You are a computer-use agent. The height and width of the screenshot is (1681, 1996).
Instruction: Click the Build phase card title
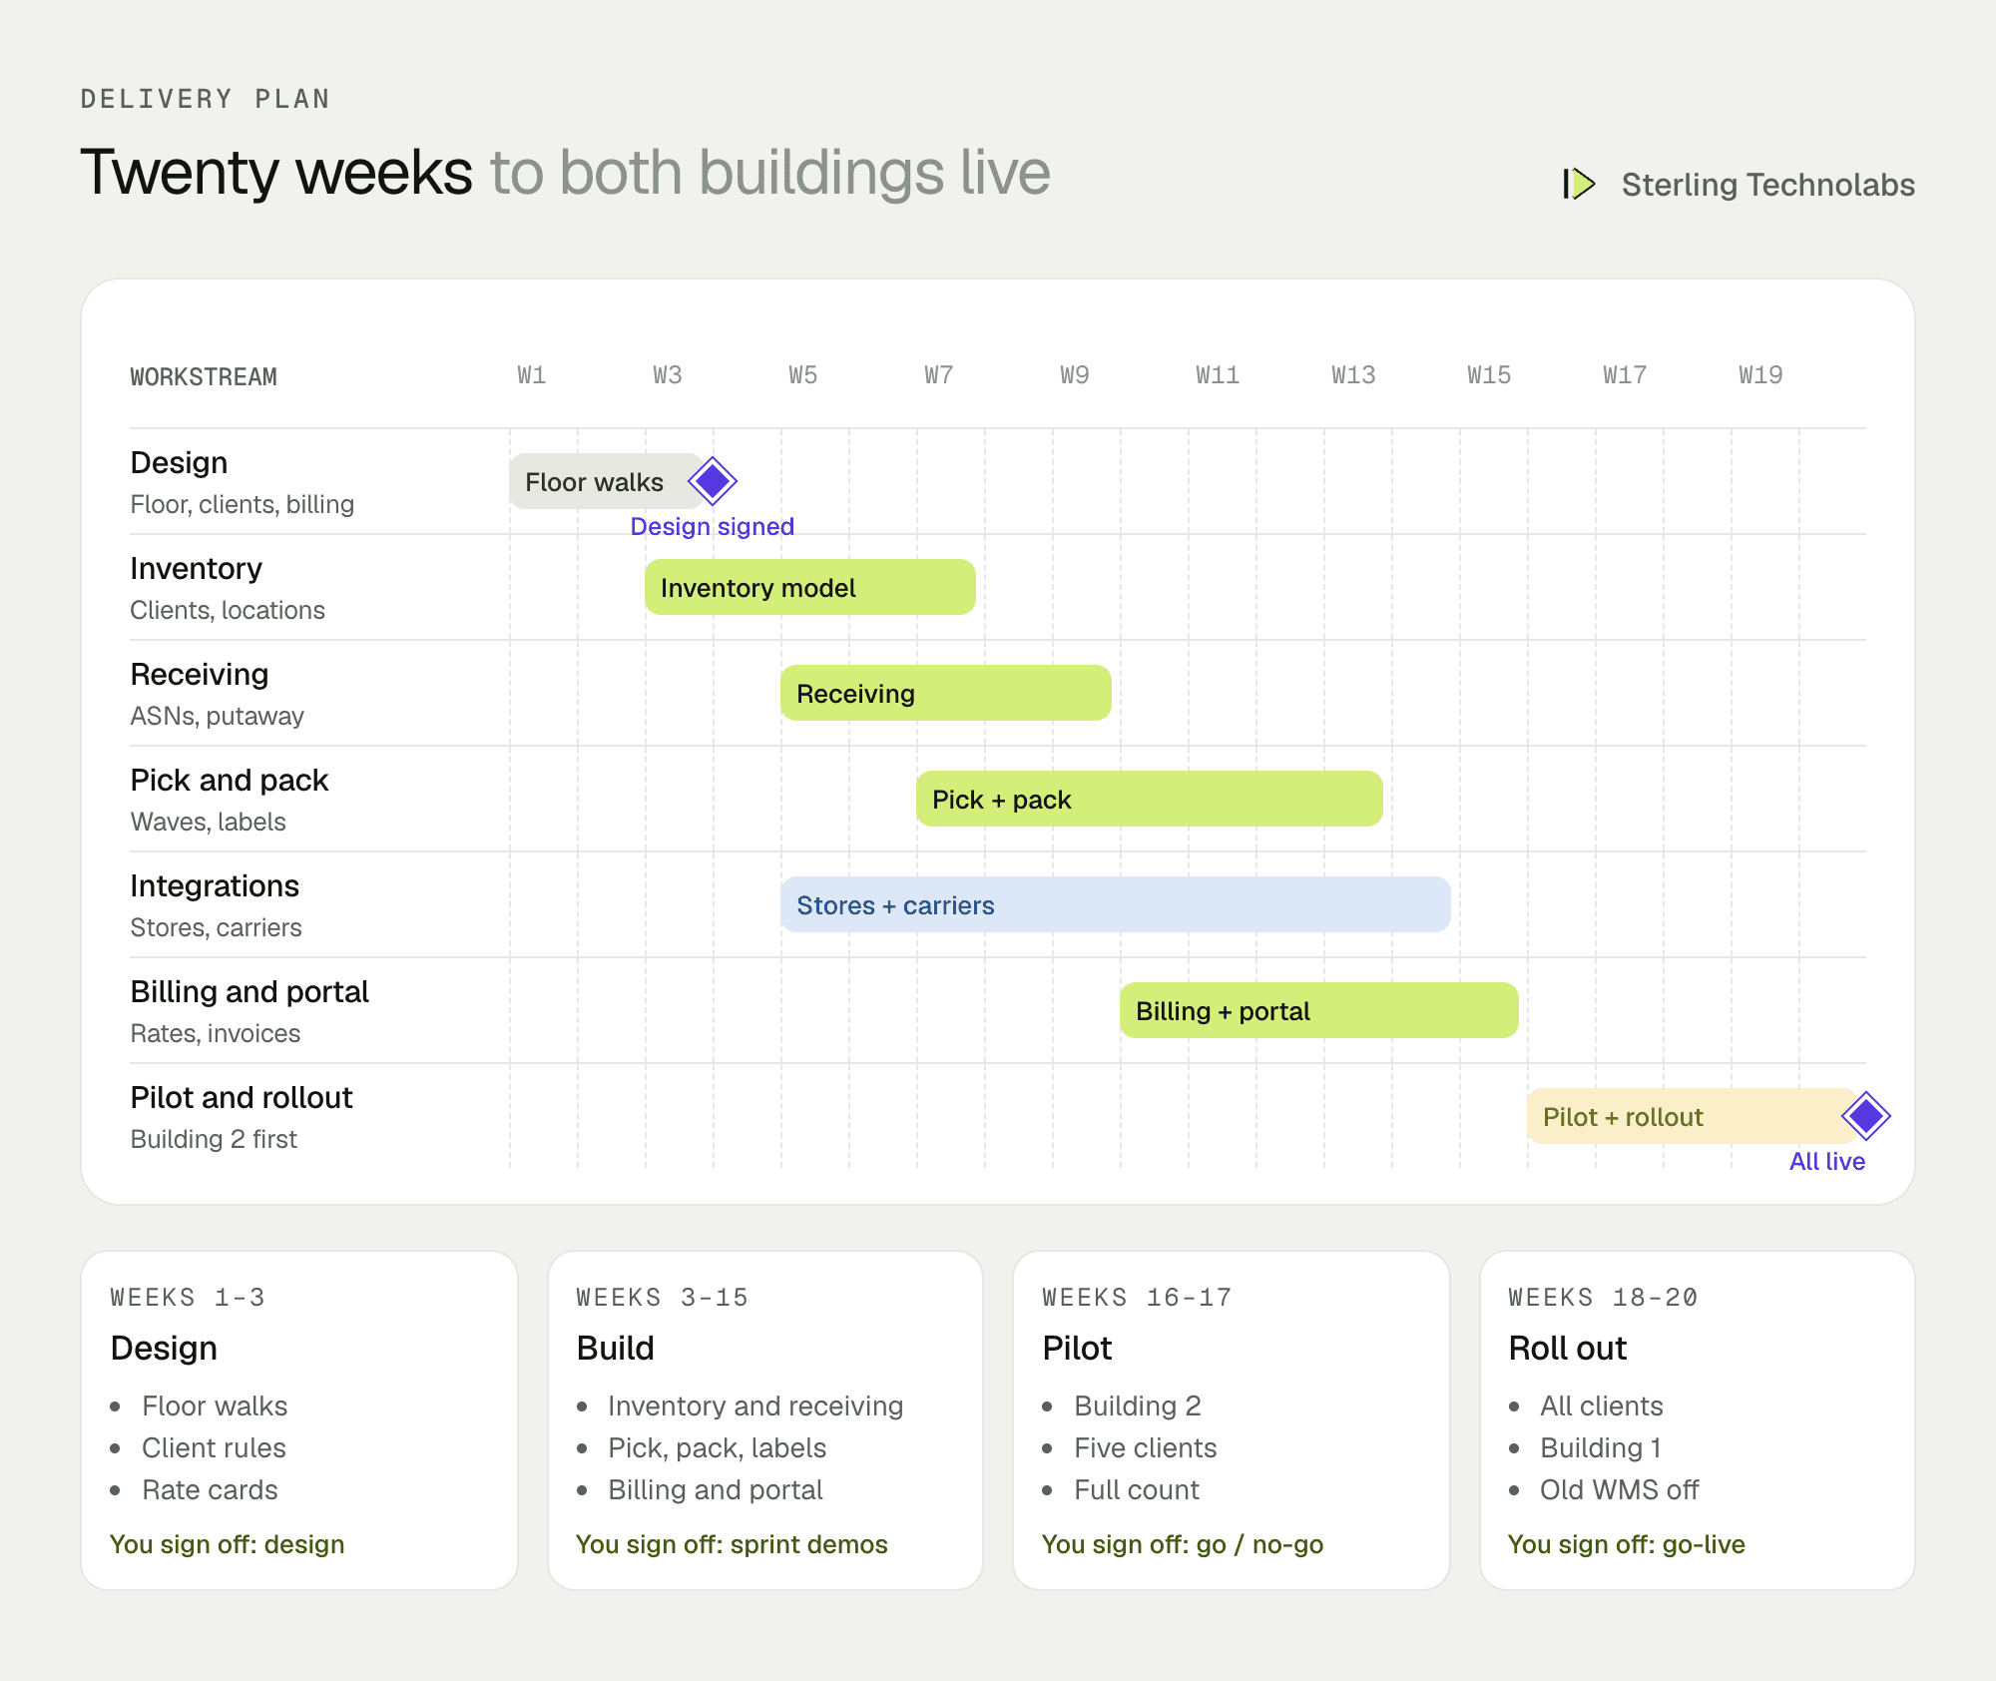tap(615, 1349)
